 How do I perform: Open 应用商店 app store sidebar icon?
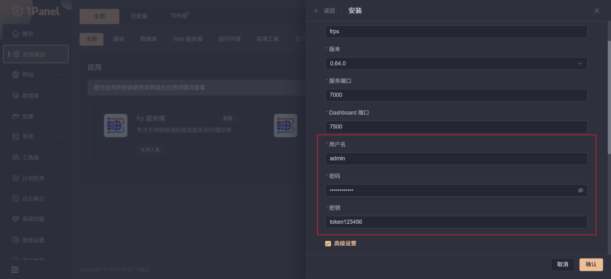tap(16, 54)
